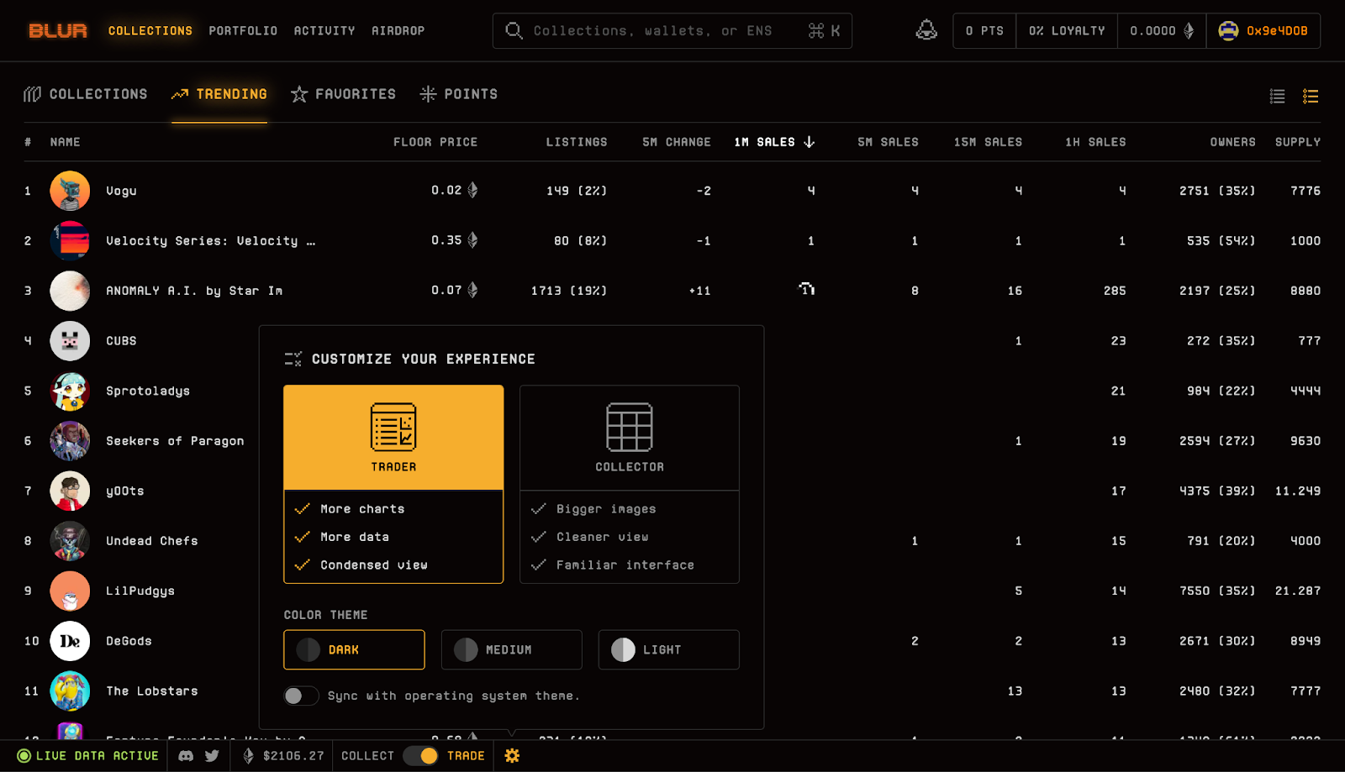Open DeGods collection name

[129, 641]
